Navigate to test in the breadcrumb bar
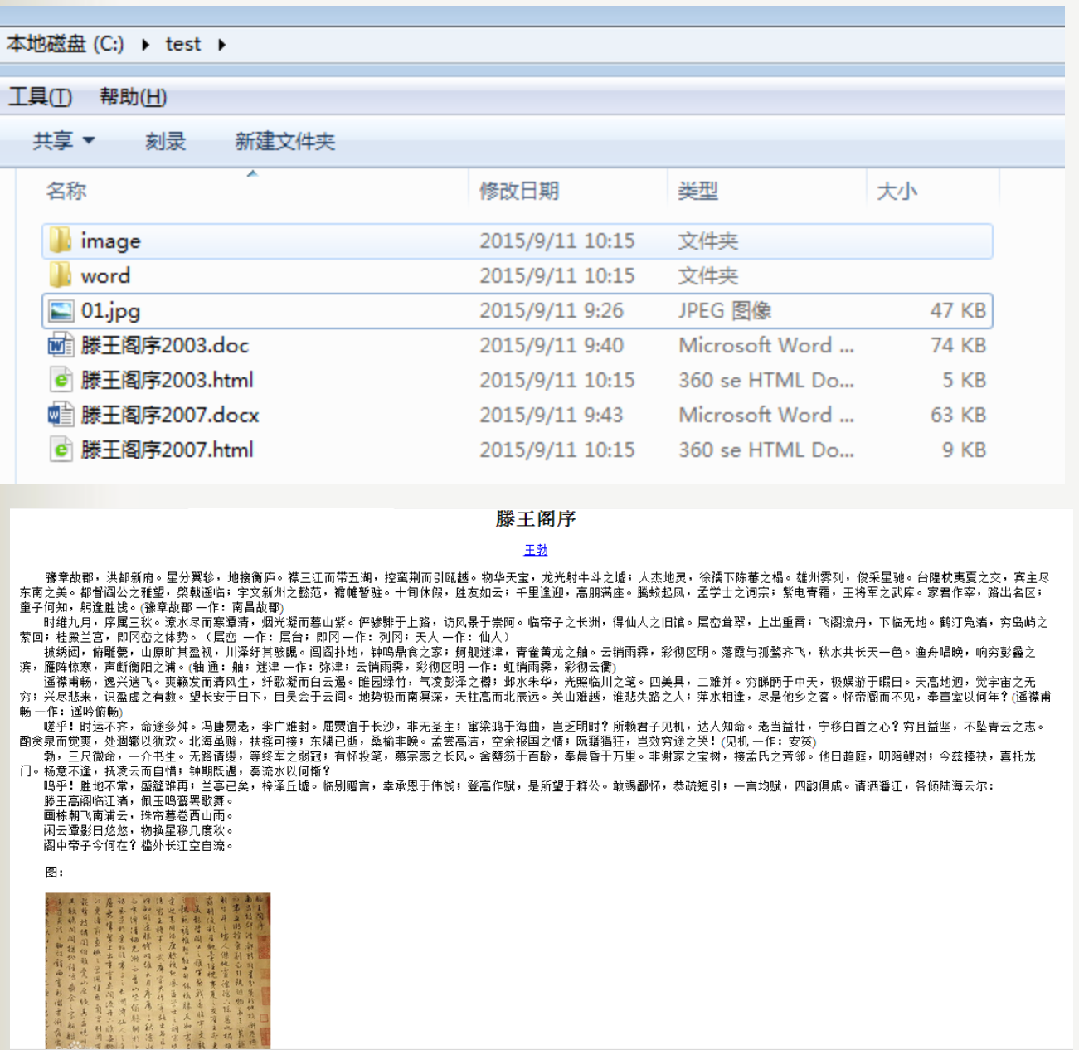This screenshot has height=1050, width=1079. tap(183, 44)
